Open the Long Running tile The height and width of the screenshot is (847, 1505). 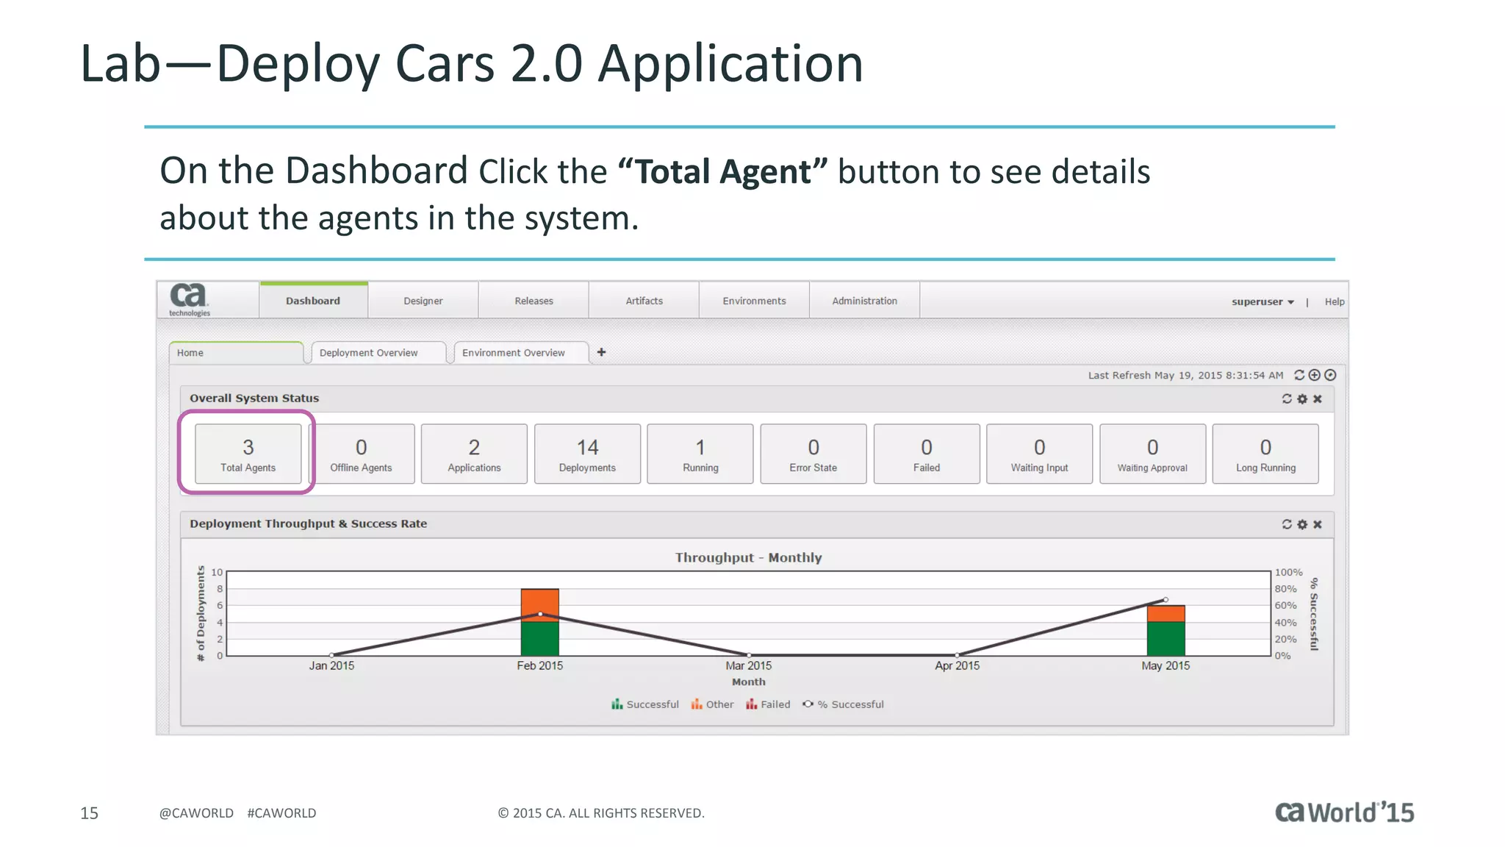point(1265,454)
